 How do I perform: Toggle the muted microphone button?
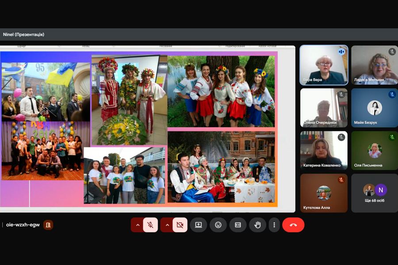coord(150,225)
